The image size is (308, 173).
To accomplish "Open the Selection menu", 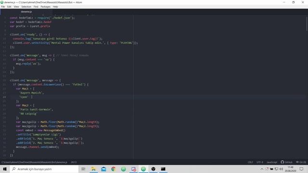I will (x=26, y=7).
